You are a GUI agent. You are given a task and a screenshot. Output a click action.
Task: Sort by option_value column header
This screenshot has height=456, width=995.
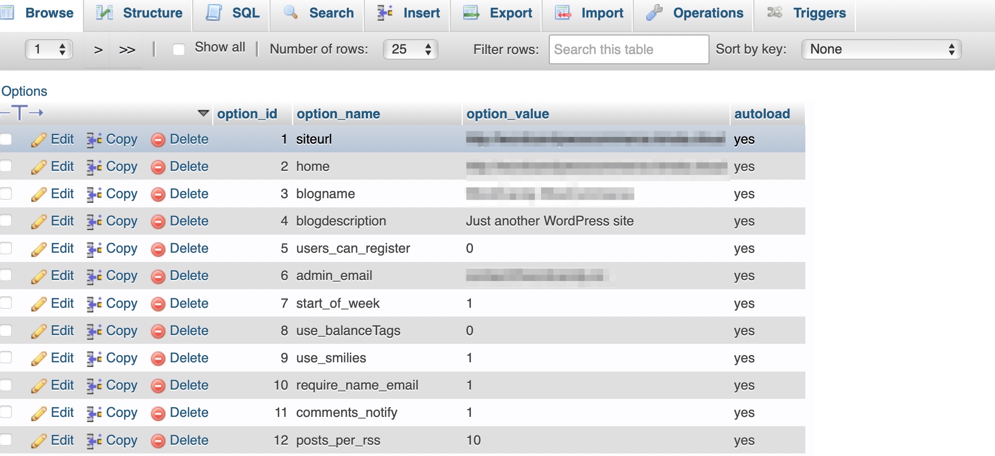click(508, 114)
